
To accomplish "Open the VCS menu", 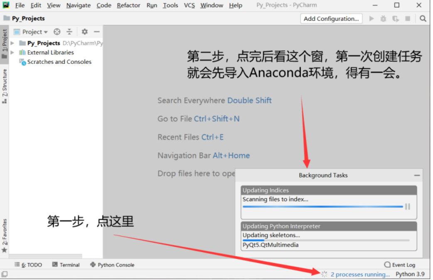I will pyautogui.click(x=189, y=5).
